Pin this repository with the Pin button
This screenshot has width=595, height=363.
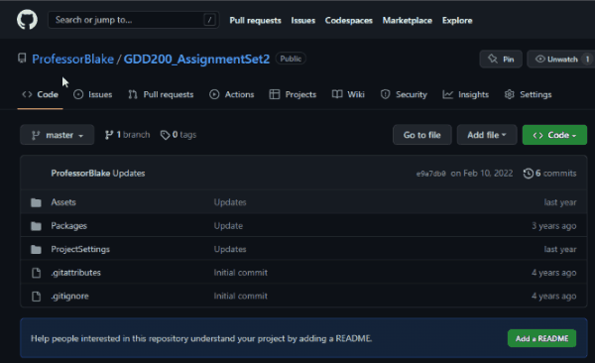point(501,60)
